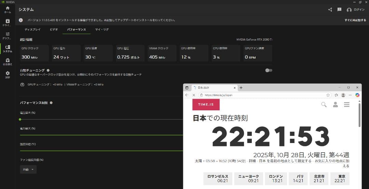Open the Copilot icon in browser
The image size is (369, 189).
tap(357, 95)
